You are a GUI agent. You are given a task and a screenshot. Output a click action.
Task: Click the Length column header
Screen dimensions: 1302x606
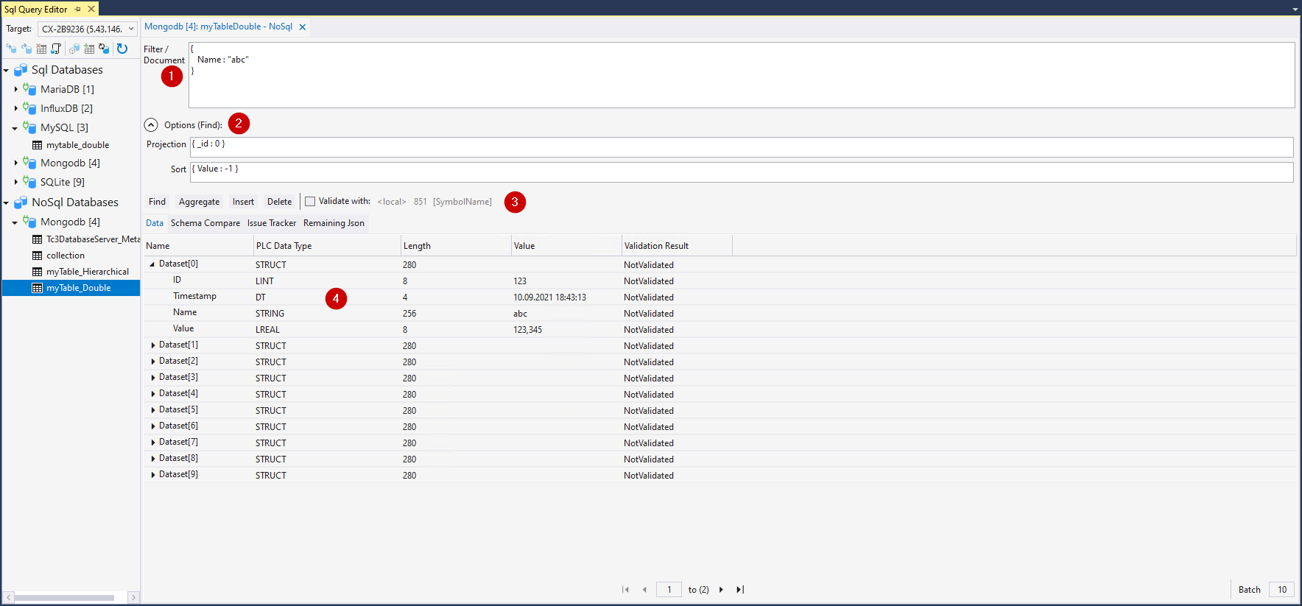[x=456, y=246]
